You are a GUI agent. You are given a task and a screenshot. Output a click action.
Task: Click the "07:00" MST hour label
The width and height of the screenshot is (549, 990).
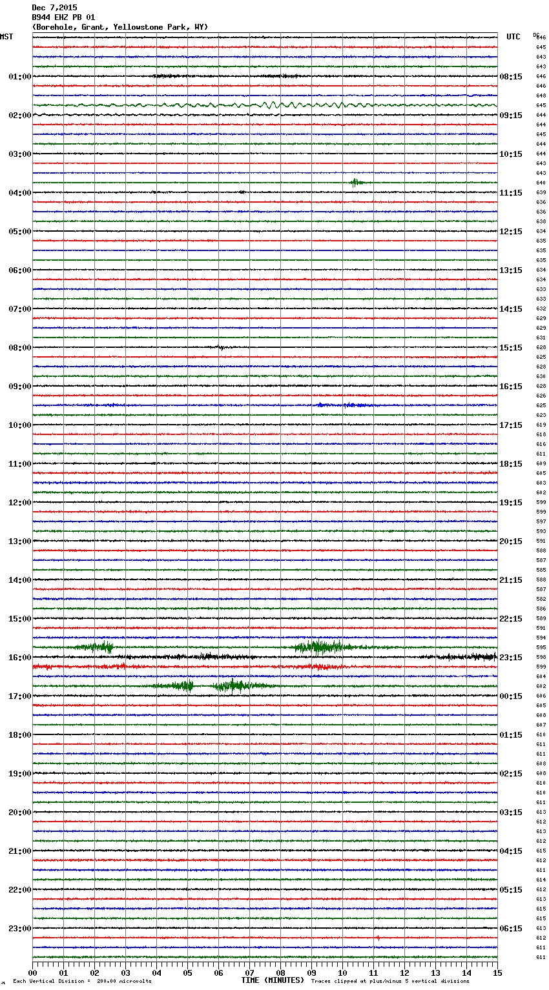[x=19, y=309]
